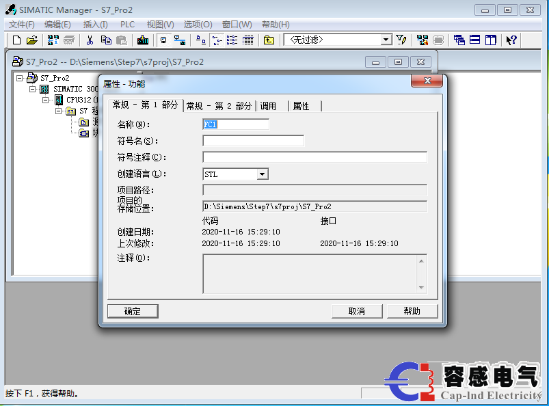Open the 创建语言 STL dropdown

pos(263,174)
